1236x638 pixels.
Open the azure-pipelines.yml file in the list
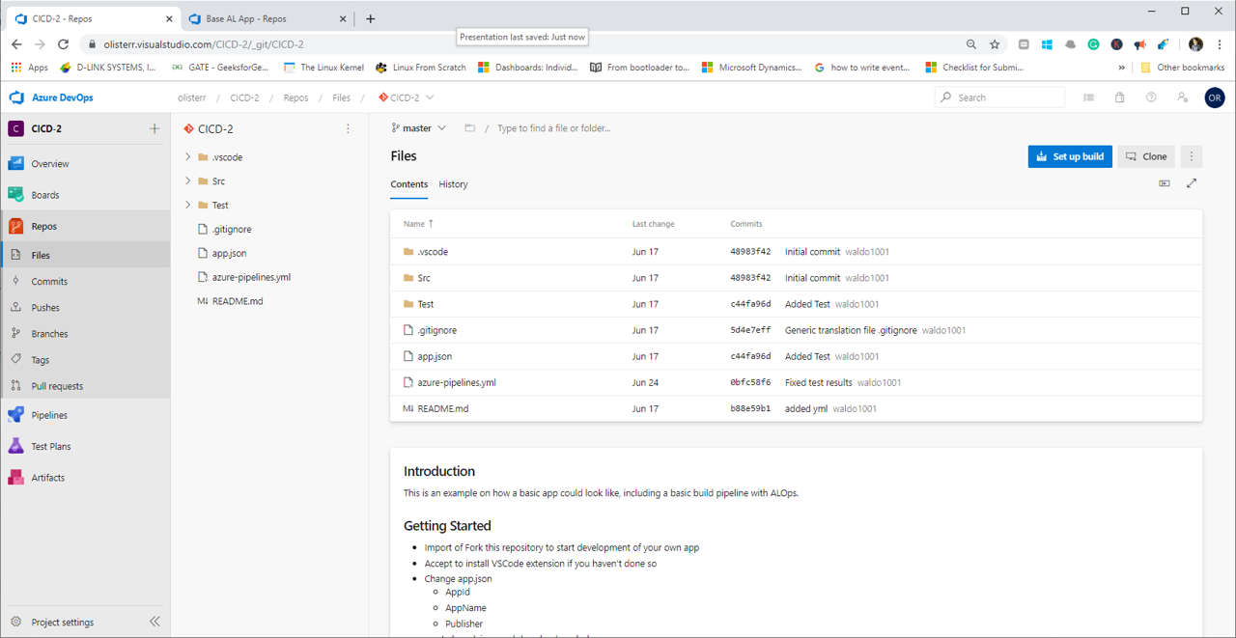coord(457,383)
